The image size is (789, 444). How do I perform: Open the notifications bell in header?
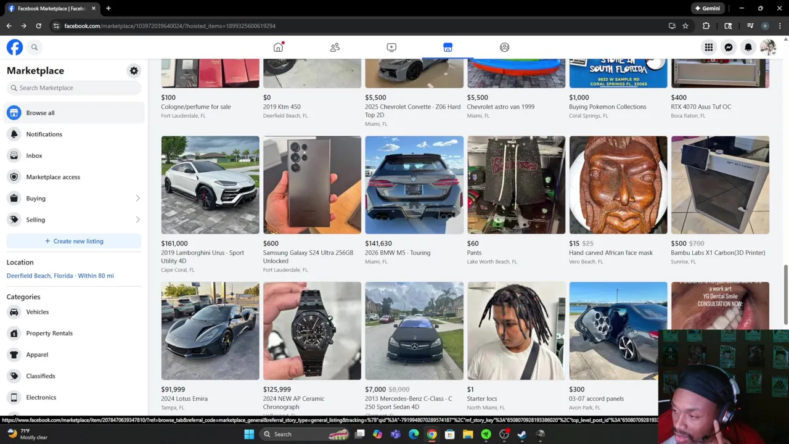(748, 47)
